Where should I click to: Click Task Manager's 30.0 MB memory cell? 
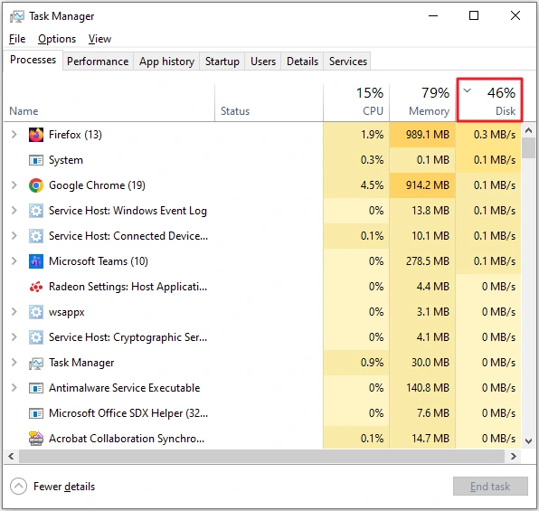[x=422, y=363]
